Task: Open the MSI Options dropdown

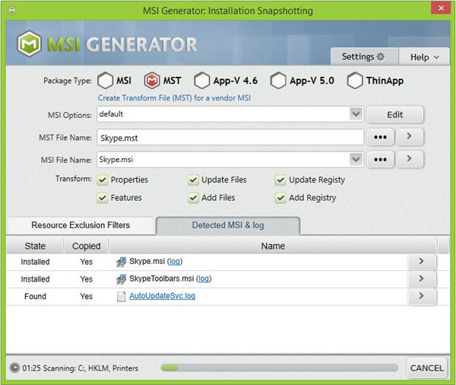Action: point(356,114)
